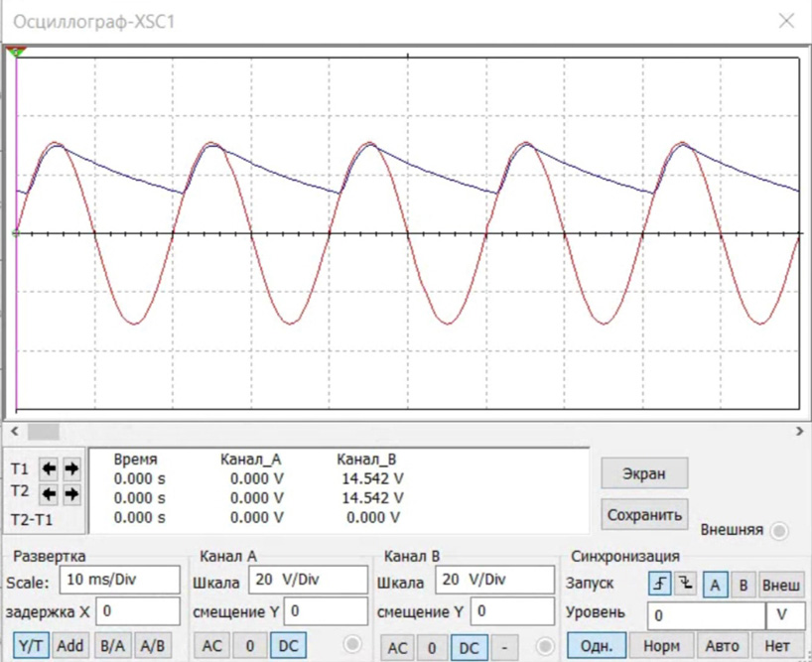
Task: Click the timebase Scale 10 ms/Div field
Action: pos(120,580)
